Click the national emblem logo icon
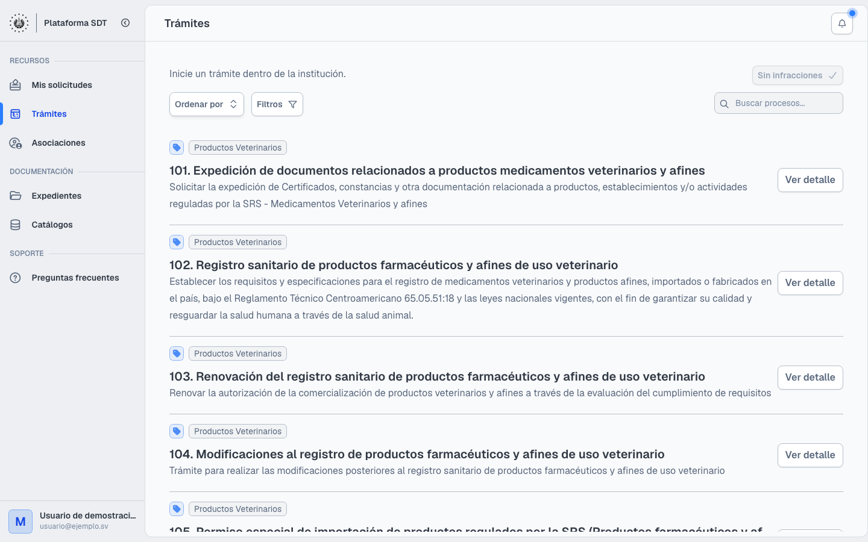This screenshot has width=868, height=542. tap(19, 23)
